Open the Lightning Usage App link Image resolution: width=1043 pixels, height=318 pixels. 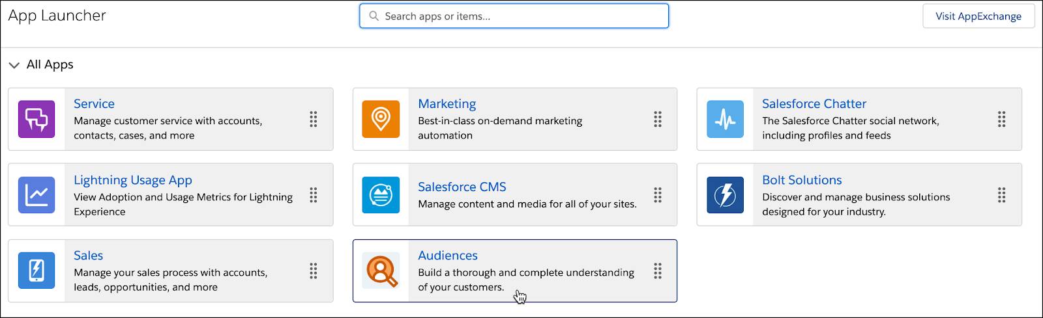pyautogui.click(x=133, y=180)
